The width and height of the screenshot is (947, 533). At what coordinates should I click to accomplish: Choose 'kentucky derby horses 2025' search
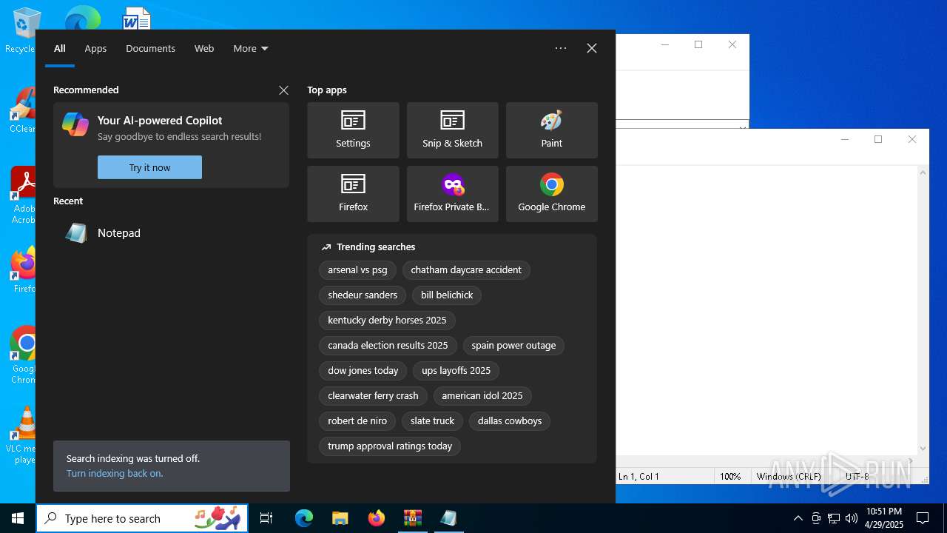[387, 321]
